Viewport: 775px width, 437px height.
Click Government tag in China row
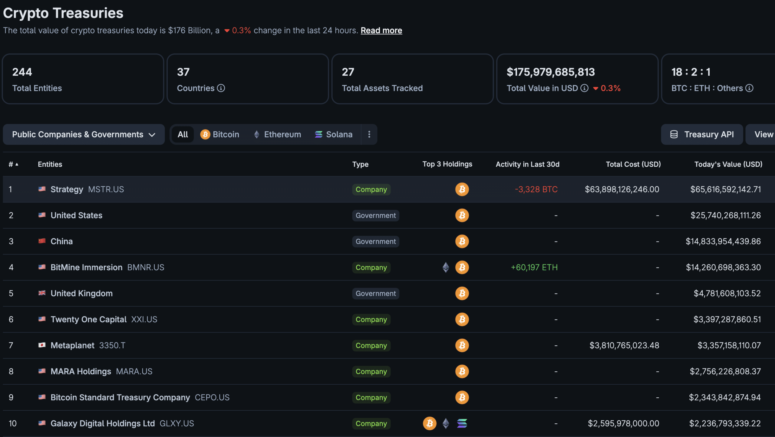[x=375, y=241]
